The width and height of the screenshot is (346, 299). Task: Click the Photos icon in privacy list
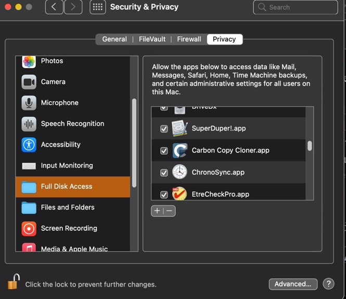[x=29, y=62]
